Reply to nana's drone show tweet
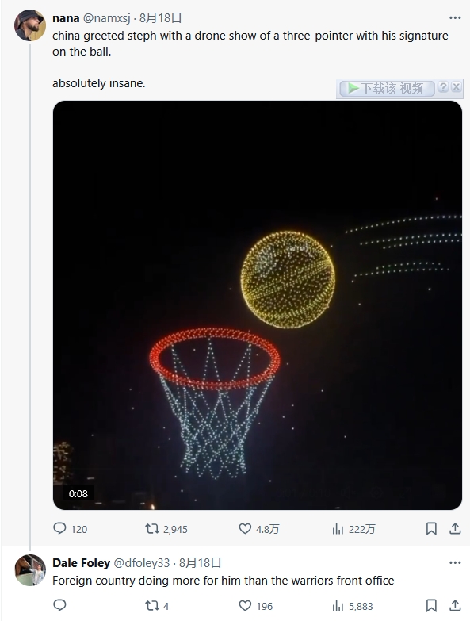 pyautogui.click(x=59, y=529)
